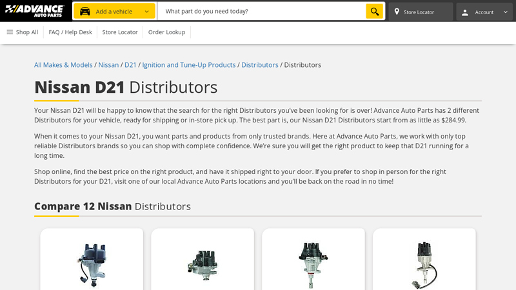Viewport: 516px width, 290px height.
Task: Open Ignition and Tune-Up Products breadcrumb
Action: tap(189, 65)
